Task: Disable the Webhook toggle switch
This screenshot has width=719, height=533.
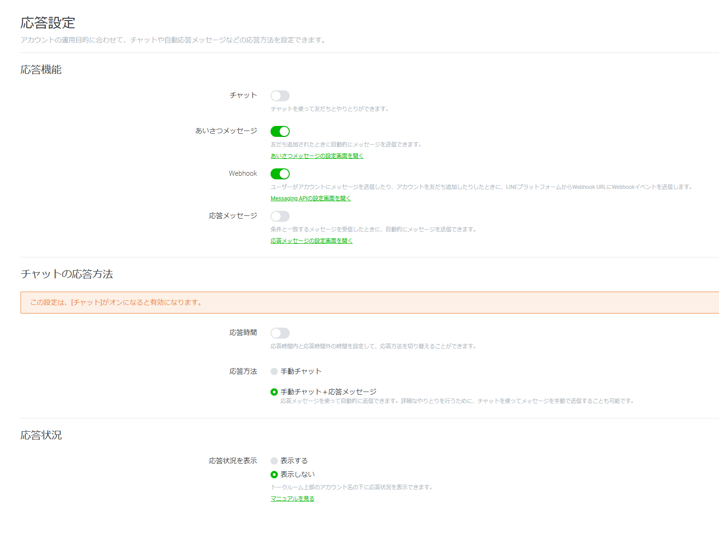Action: point(280,174)
